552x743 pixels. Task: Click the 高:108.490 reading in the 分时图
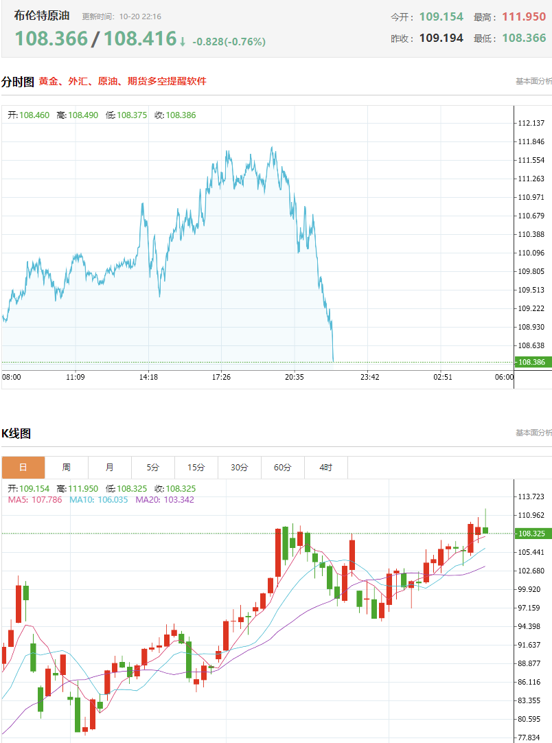coord(77,115)
